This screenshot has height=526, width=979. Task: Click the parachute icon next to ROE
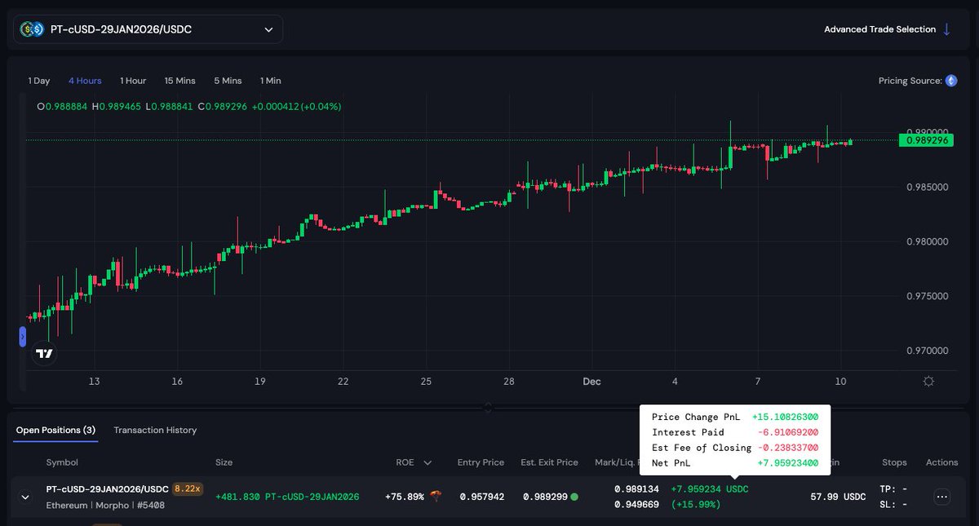[x=436, y=497]
